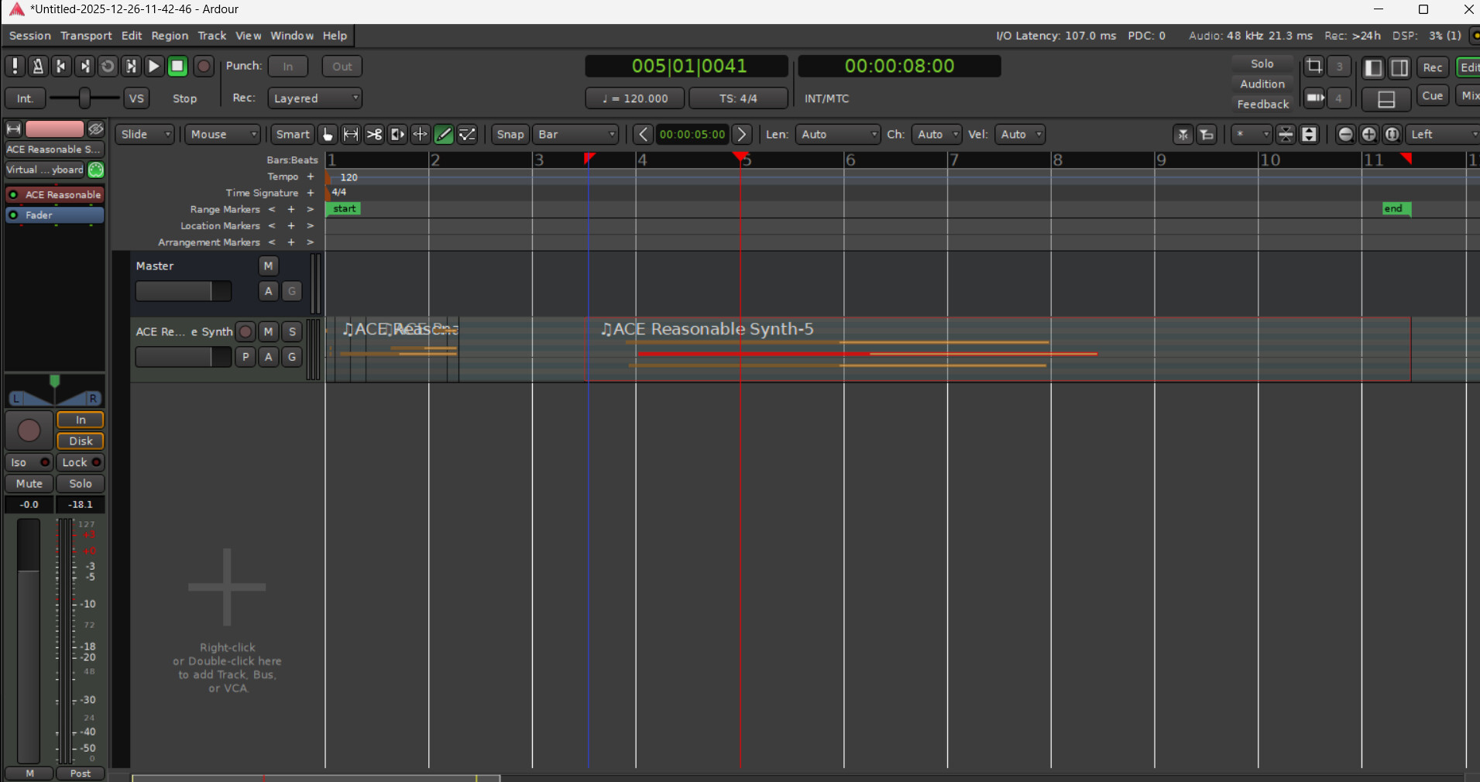
Task: Mute the ACE Reasonable Synth track
Action: (268, 331)
